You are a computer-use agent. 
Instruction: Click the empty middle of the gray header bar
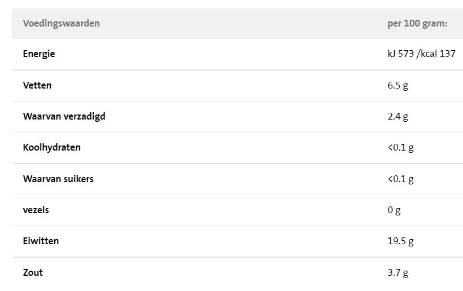237,23
